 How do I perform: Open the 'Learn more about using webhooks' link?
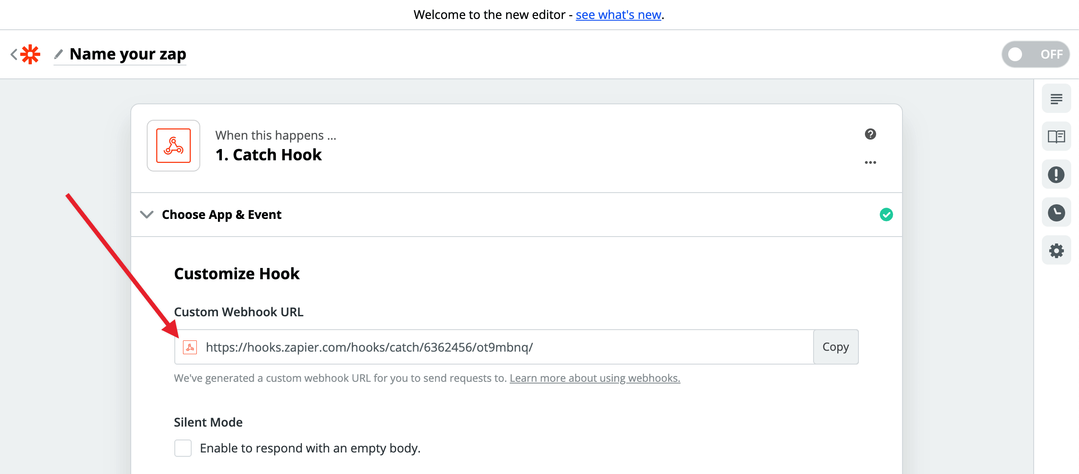[x=595, y=378]
